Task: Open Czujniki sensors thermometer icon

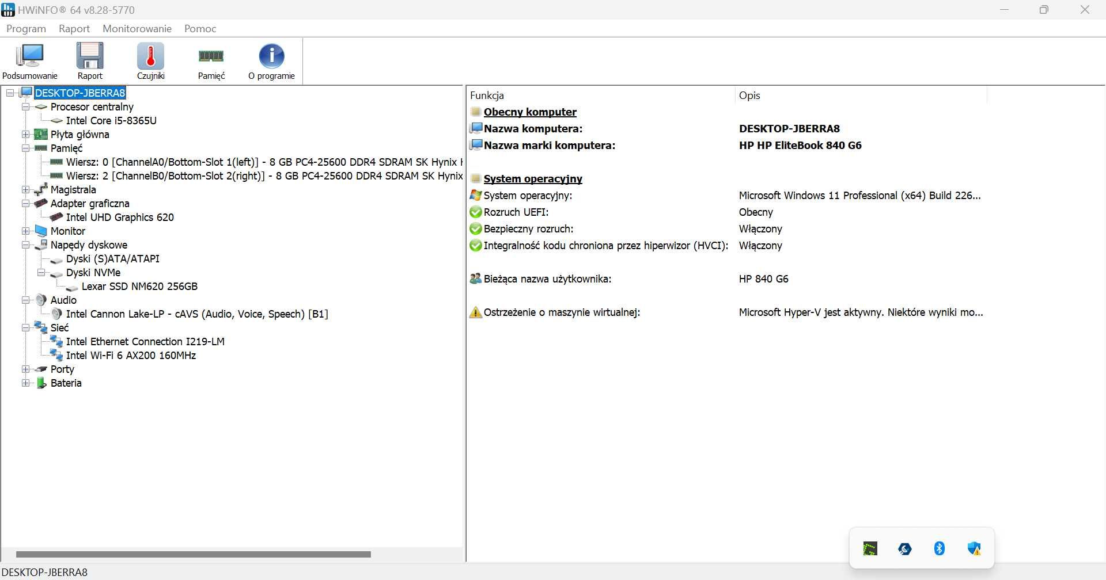Action: point(150,56)
